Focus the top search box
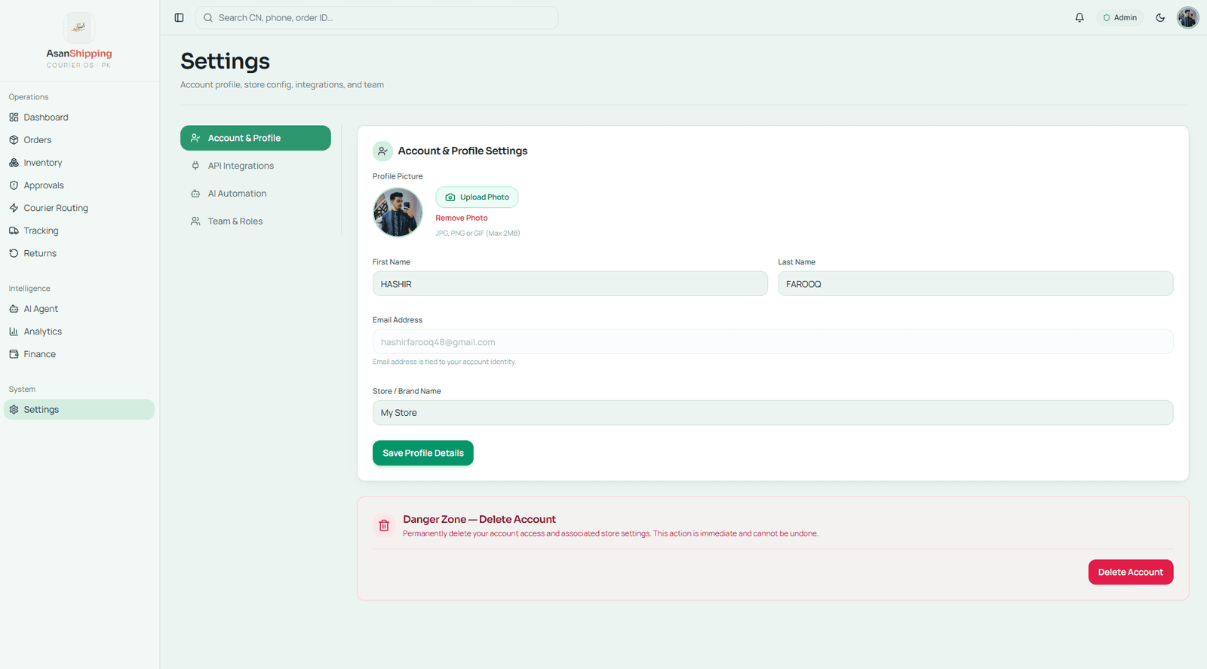Viewport: 1207px width, 669px height. (377, 17)
